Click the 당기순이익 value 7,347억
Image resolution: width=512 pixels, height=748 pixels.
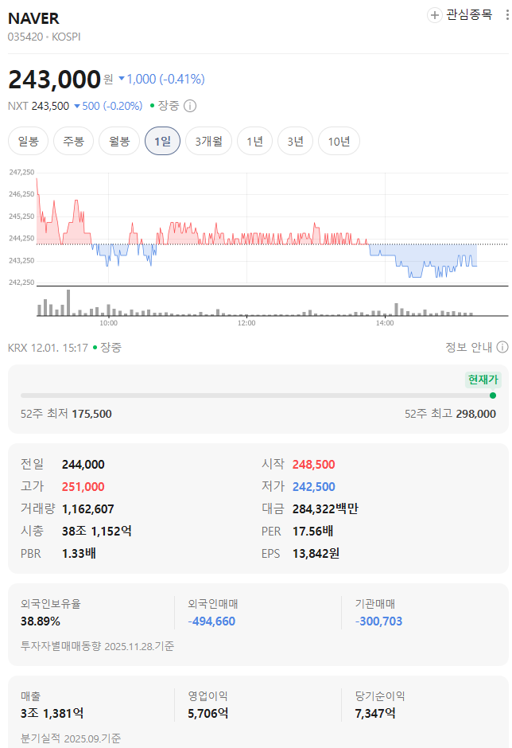375,713
